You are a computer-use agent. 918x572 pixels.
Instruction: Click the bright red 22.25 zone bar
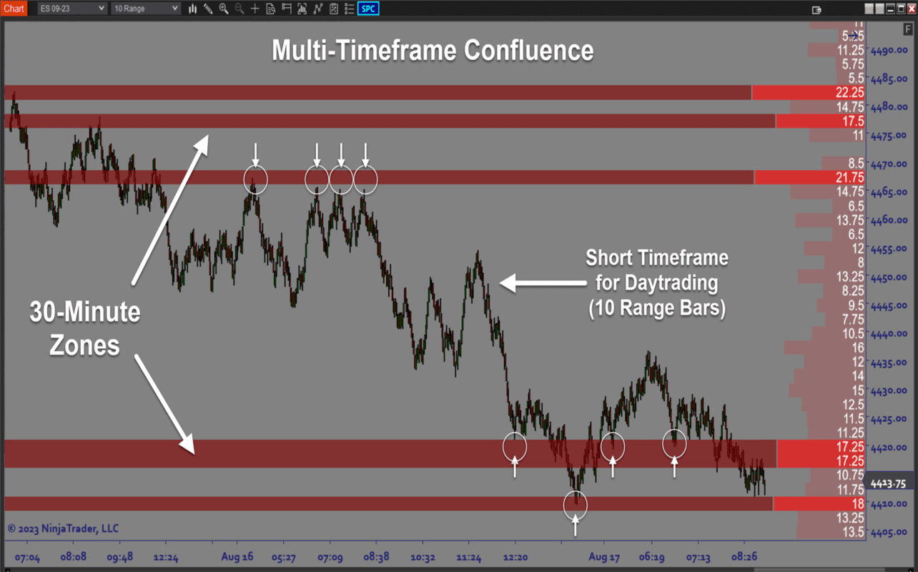coord(809,92)
